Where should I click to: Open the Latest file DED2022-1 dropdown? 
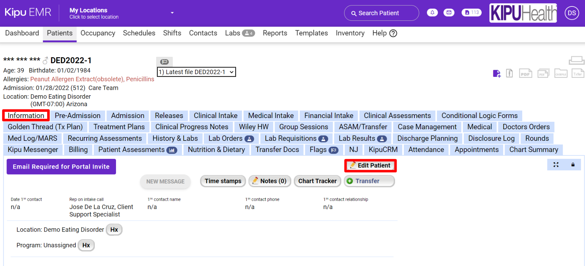pos(196,72)
